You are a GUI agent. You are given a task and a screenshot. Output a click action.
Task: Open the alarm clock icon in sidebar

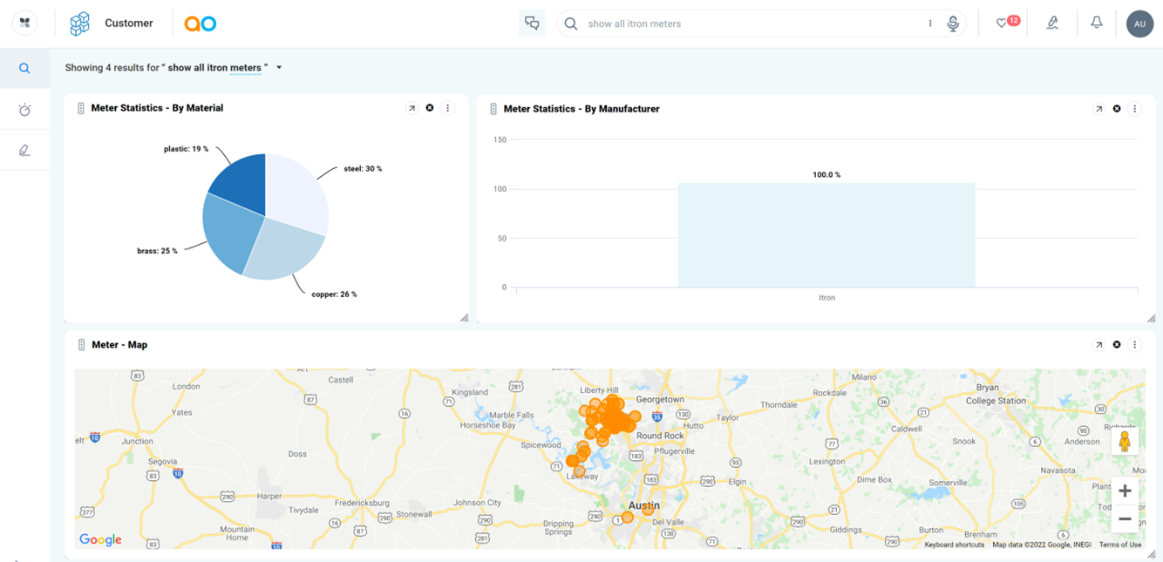point(24,110)
